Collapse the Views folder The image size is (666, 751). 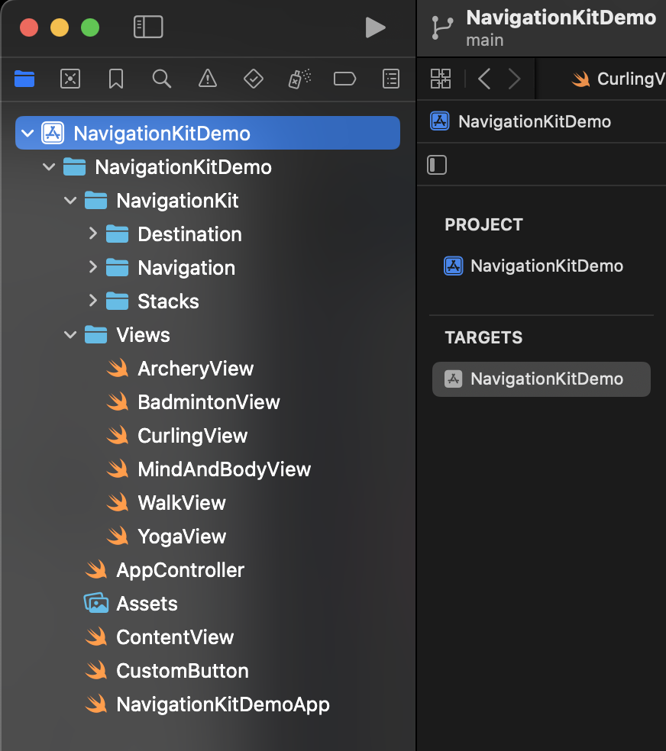[x=71, y=335]
